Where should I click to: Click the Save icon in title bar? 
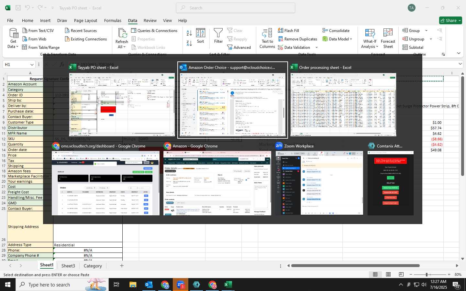coord(18,8)
